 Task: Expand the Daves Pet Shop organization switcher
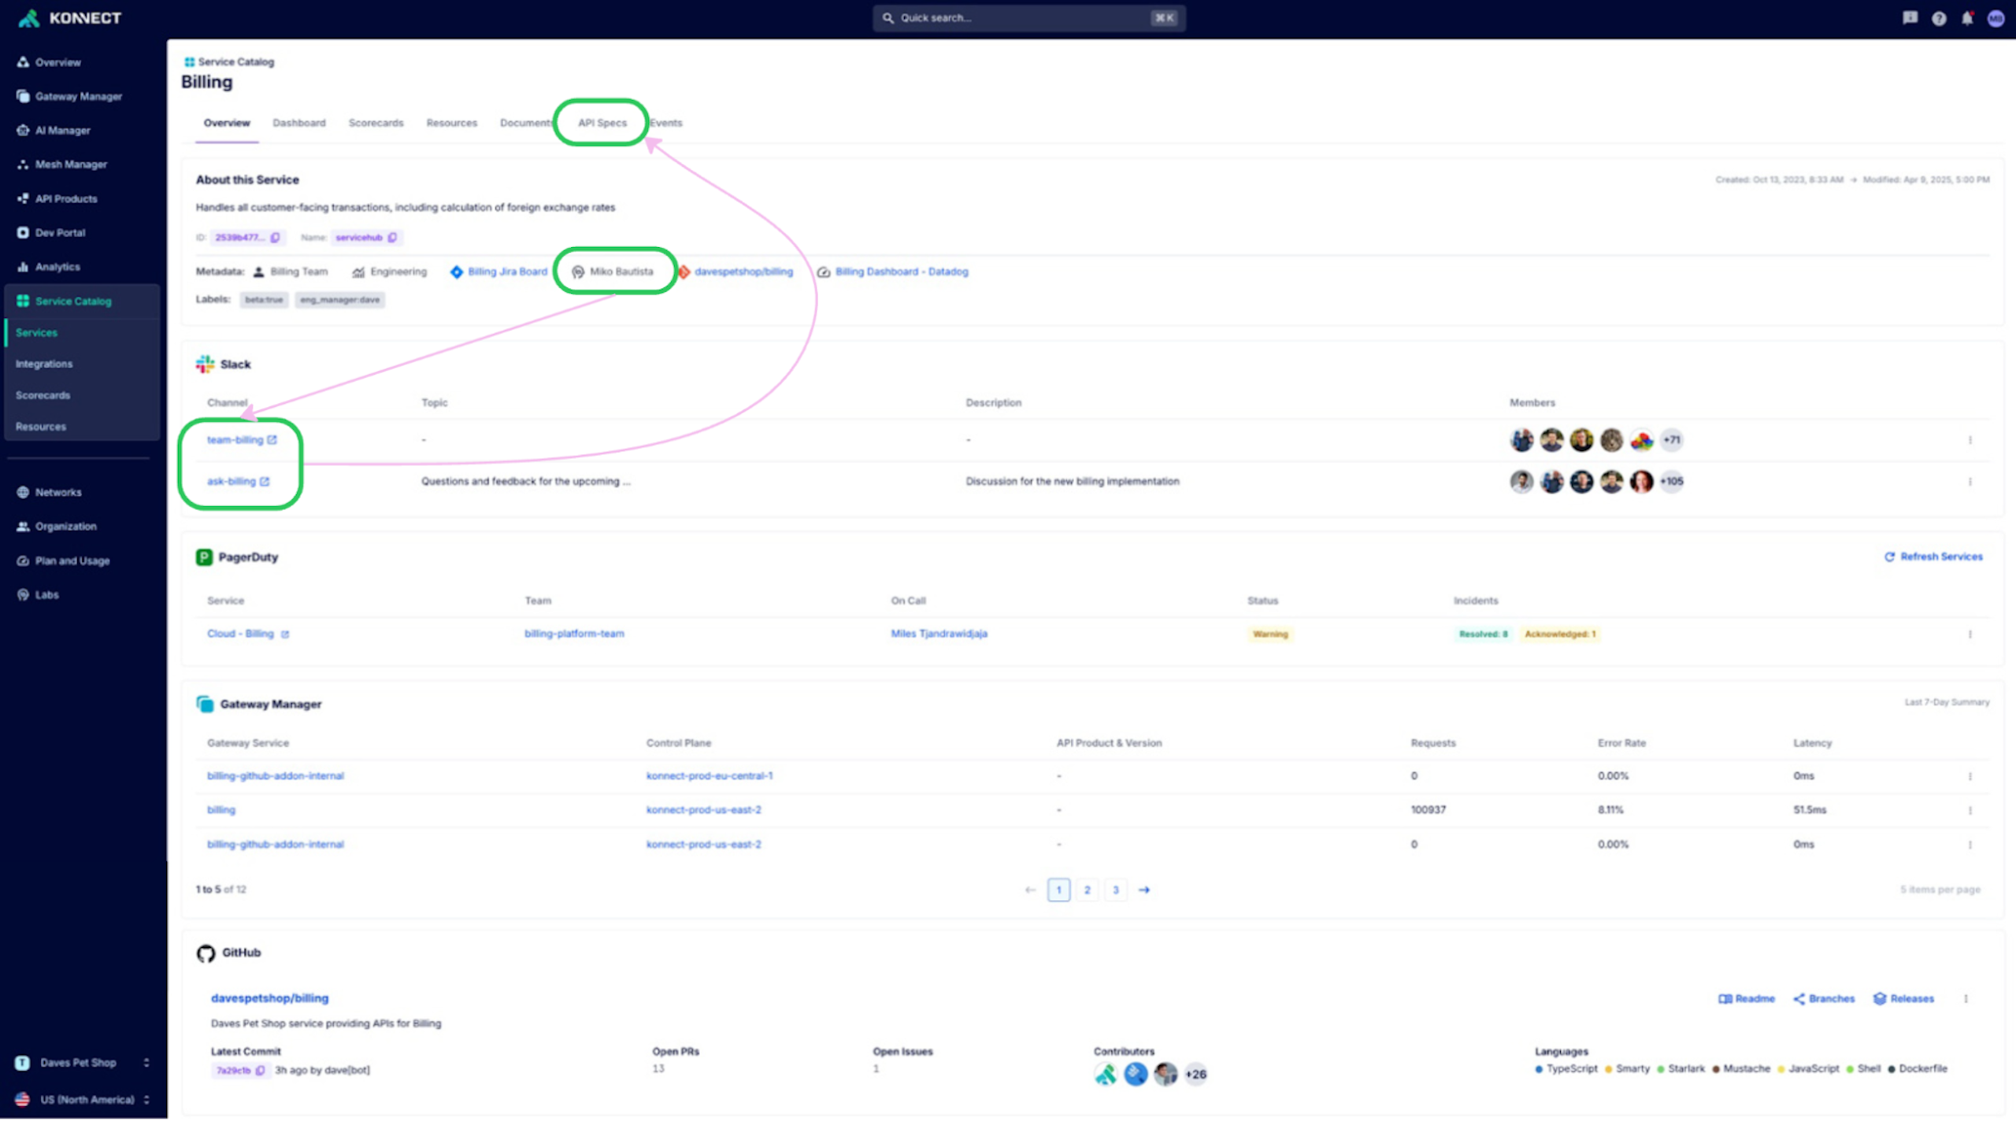point(146,1062)
